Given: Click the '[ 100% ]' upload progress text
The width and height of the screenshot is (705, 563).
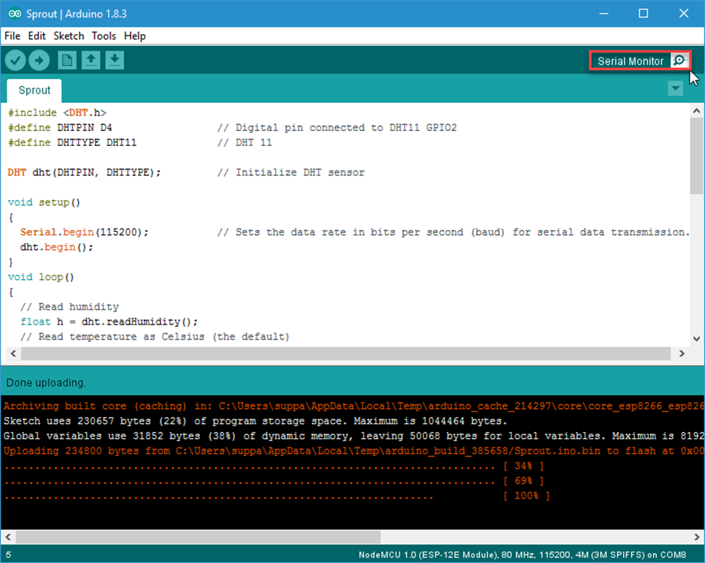Looking at the screenshot, I should click(526, 495).
